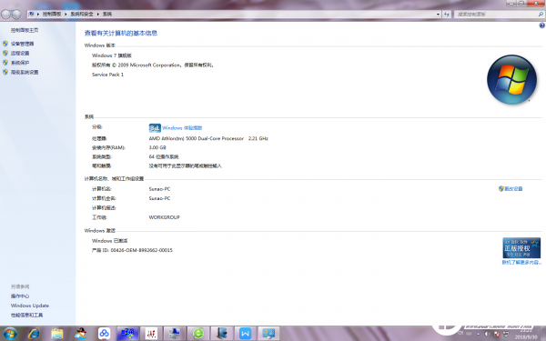Open Device Manager from the sidebar
The width and height of the screenshot is (546, 341).
point(22,44)
